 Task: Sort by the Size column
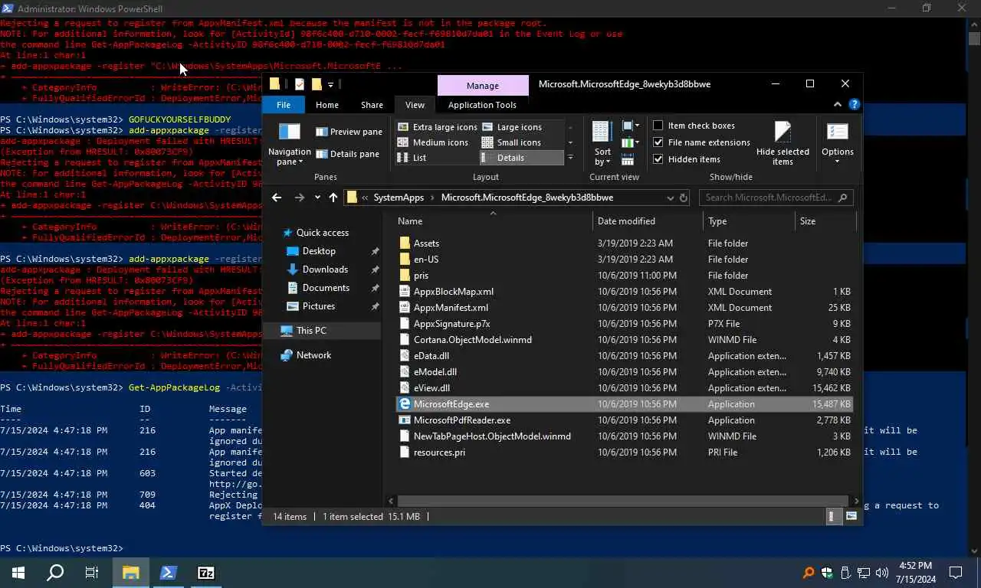[x=824, y=221]
